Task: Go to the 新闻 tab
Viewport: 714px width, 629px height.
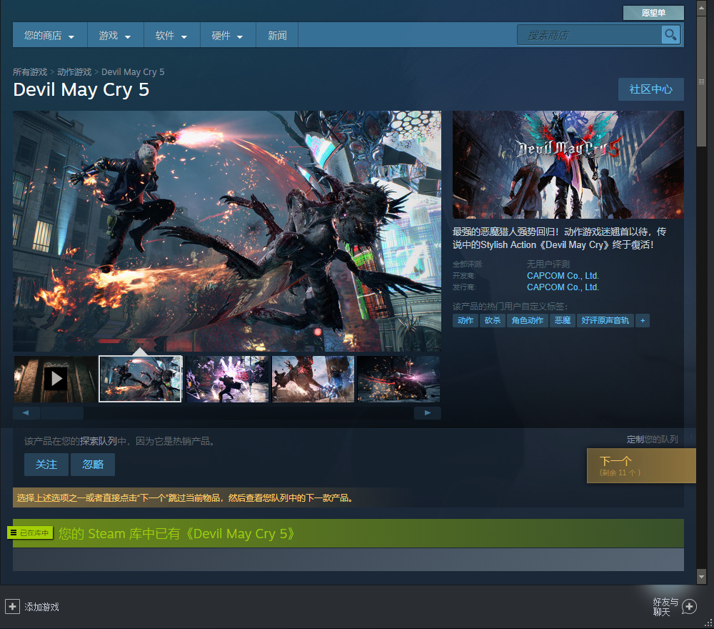Action: [277, 35]
